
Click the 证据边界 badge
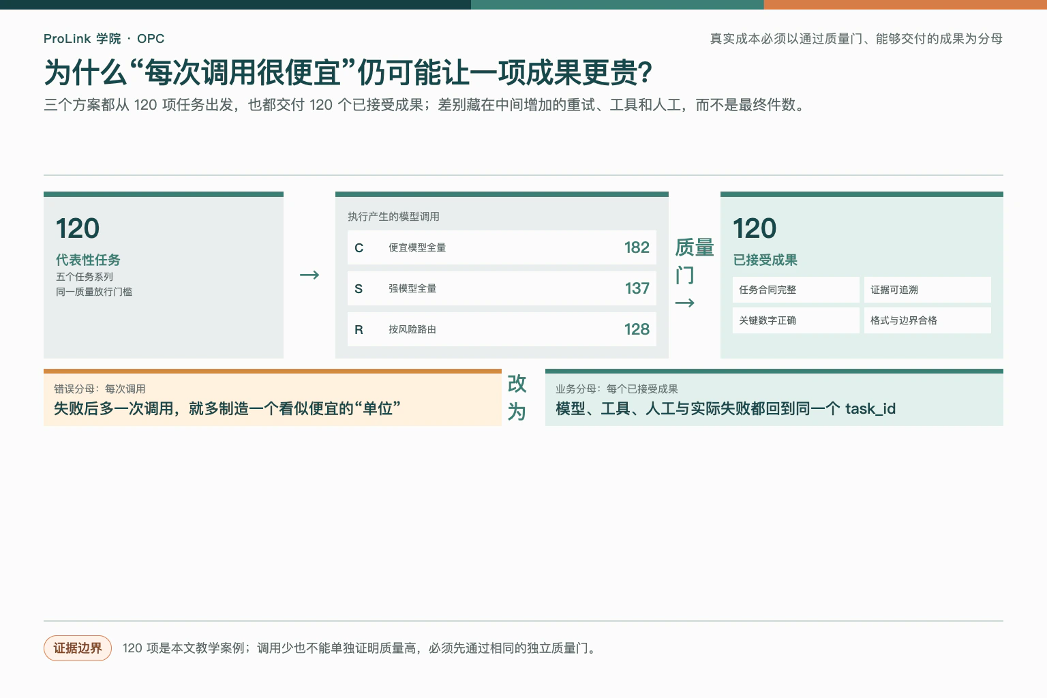(x=78, y=648)
